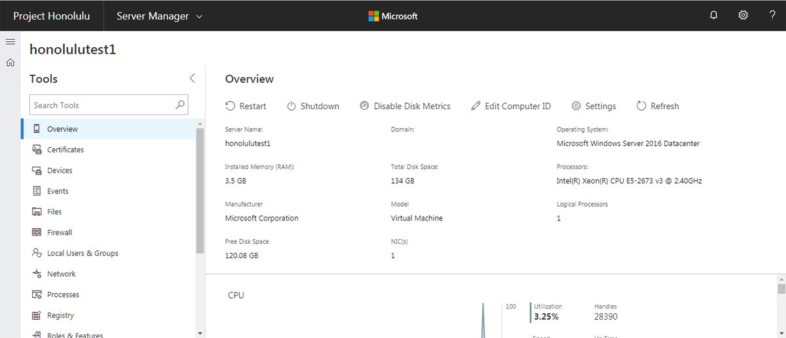Go to home via house icon
The image size is (786, 338).
[10, 63]
